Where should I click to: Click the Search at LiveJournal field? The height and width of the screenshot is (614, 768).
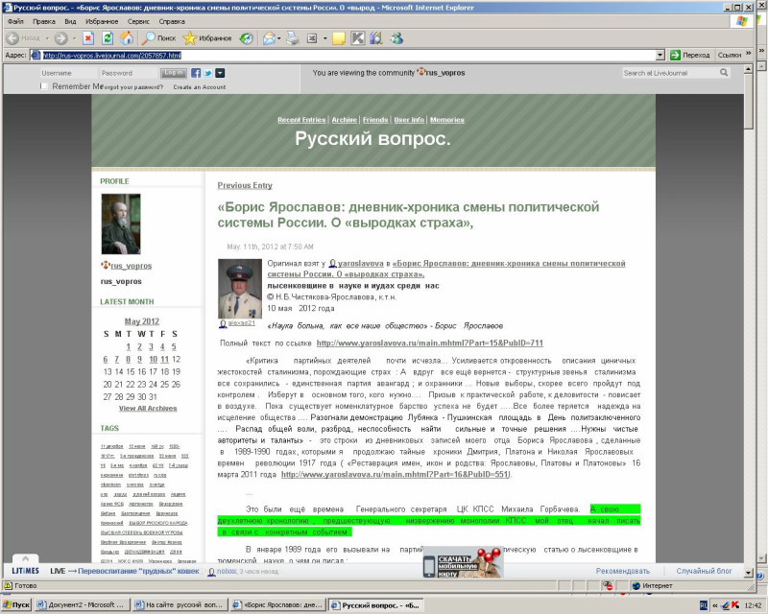pos(670,73)
